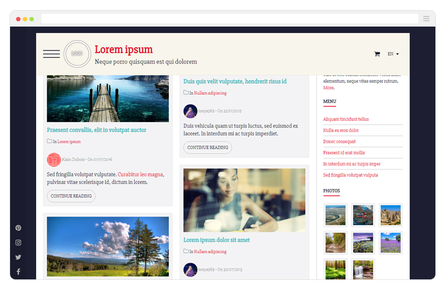This screenshot has width=446, height=290.
Task: Open post 'Lorem ipsum dolor sit amet'
Action: click(x=217, y=240)
